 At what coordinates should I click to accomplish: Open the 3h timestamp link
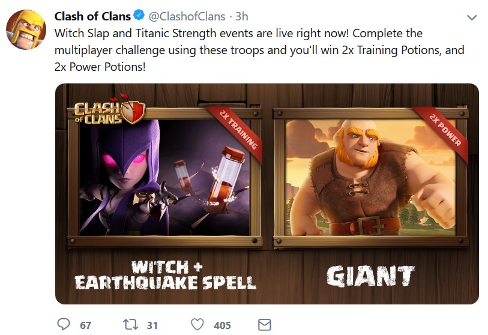click(x=241, y=16)
